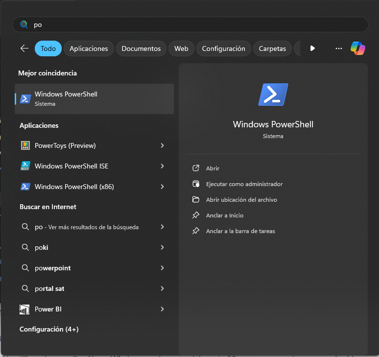
Task: Click the pin icon beside Anclar a Inicio
Action: (196, 215)
